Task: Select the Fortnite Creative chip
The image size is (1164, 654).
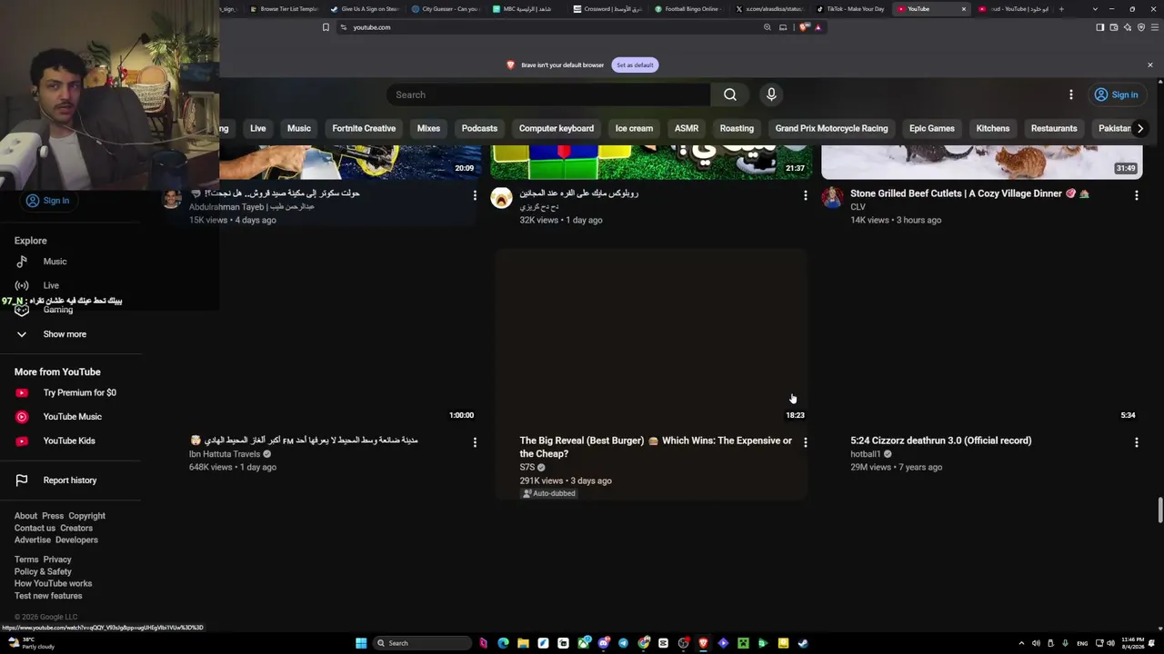Action: tap(364, 128)
